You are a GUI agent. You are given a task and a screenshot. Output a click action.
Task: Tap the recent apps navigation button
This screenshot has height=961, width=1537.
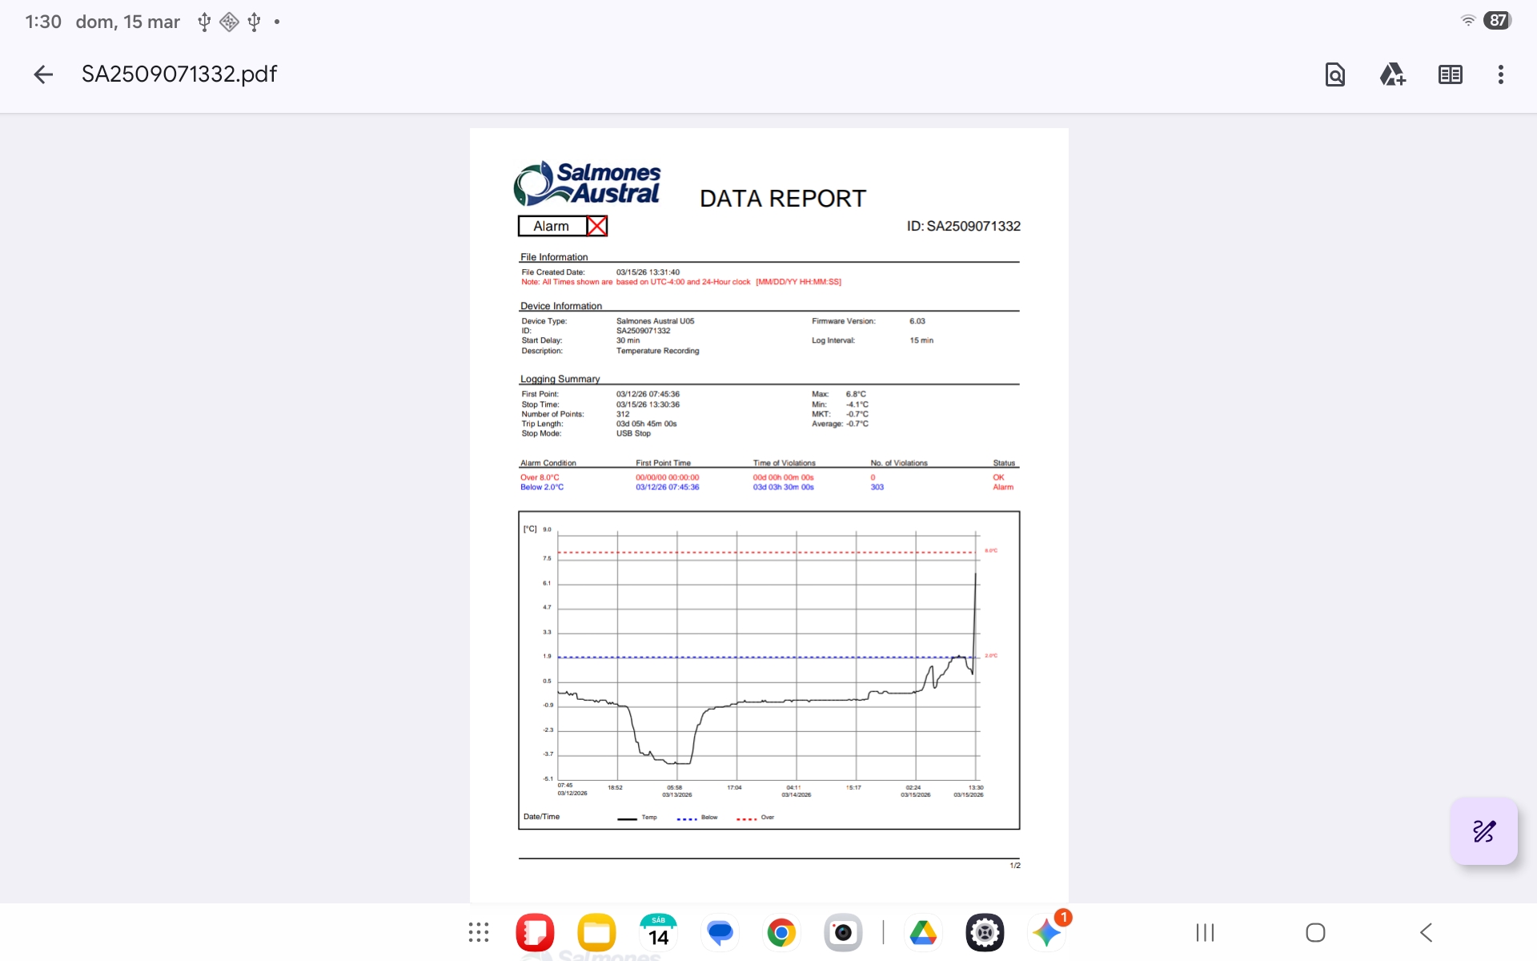coord(1205,932)
